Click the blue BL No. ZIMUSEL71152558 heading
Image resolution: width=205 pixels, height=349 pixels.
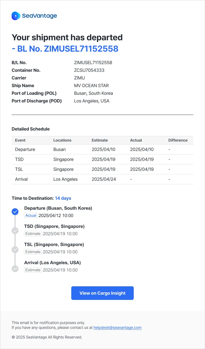(65, 49)
